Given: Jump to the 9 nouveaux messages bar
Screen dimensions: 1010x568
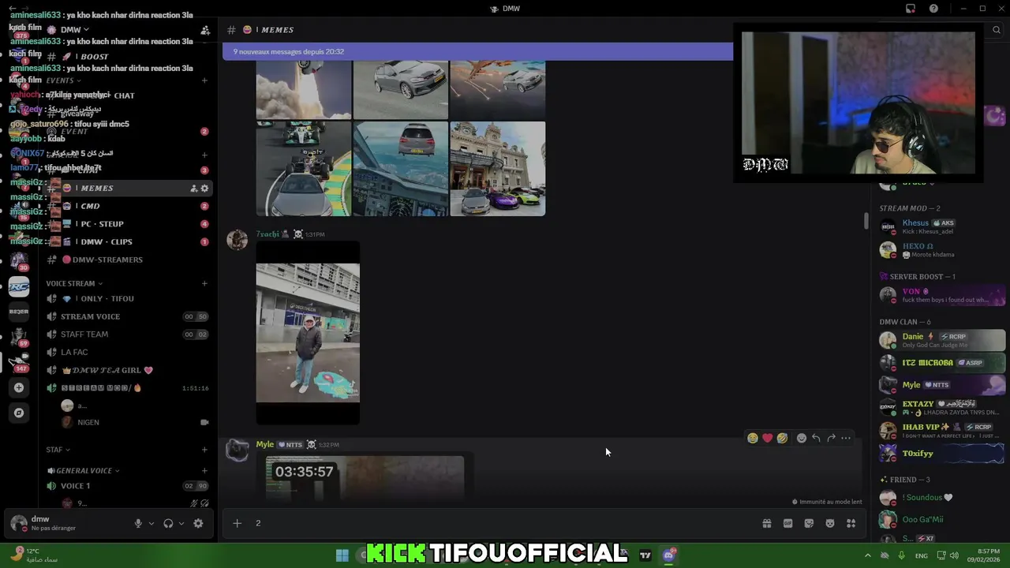Looking at the screenshot, I should 477,52.
